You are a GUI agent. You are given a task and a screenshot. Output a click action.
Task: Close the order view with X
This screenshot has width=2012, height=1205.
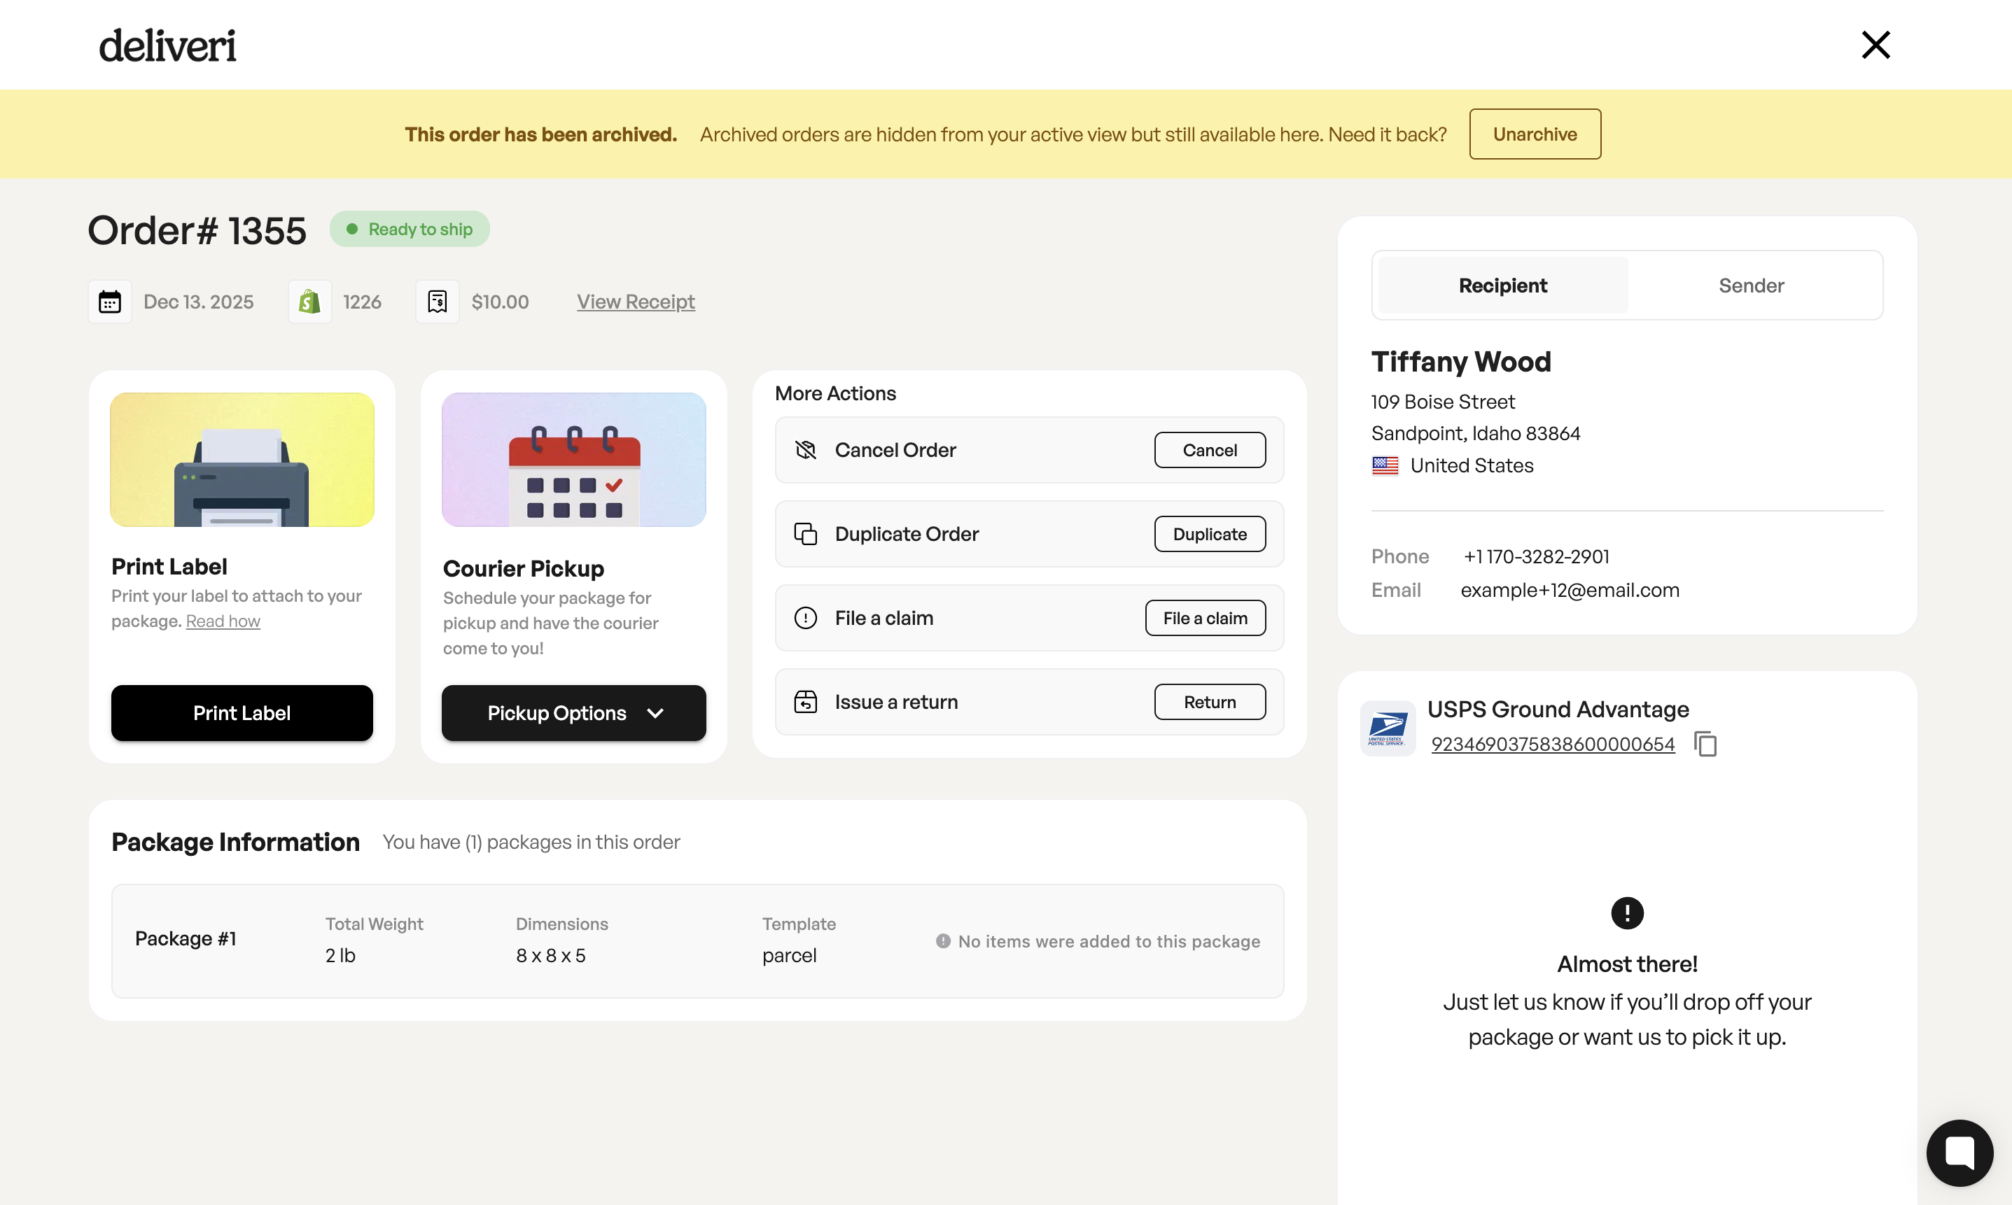coord(1875,45)
